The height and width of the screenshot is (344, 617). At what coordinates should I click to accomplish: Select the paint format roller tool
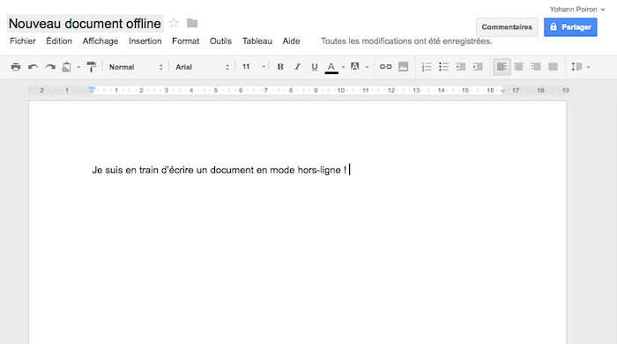(x=92, y=67)
